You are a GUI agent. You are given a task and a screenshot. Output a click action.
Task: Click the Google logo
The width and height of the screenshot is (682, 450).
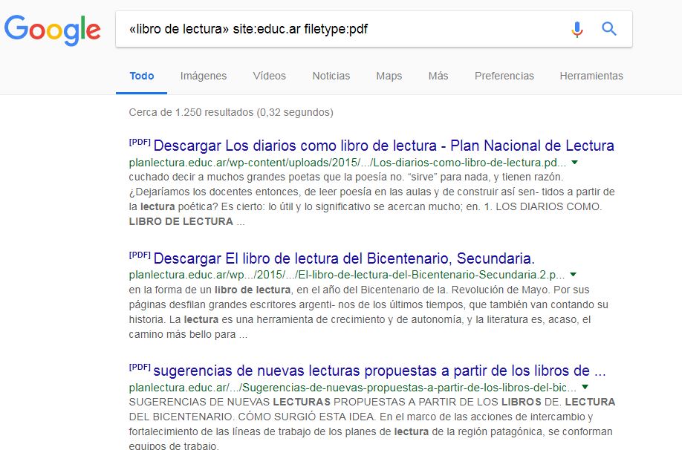click(x=52, y=30)
